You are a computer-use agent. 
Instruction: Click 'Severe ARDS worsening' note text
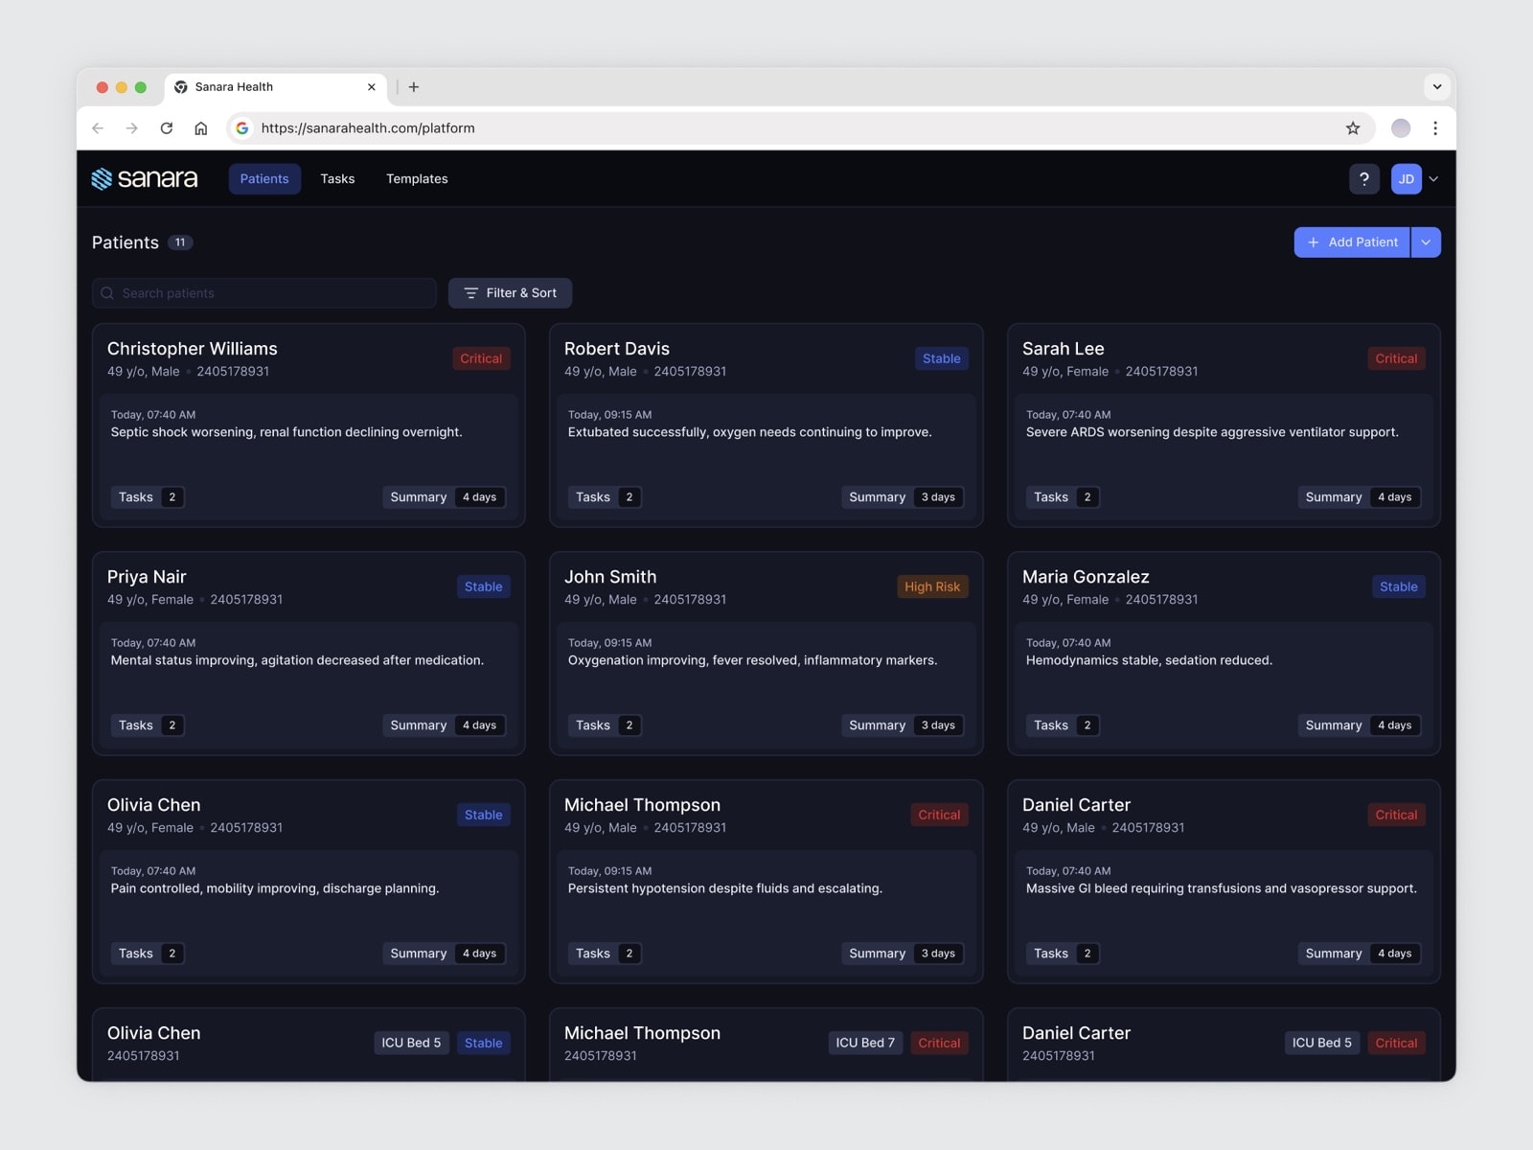1212,432
